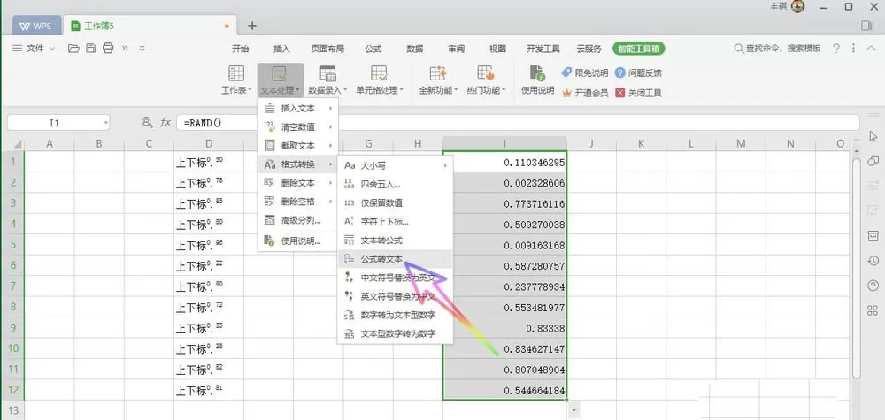Open the 使用说明 ribbon icon

[537, 73]
